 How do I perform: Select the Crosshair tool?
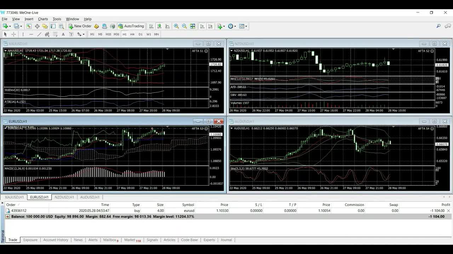pos(13,34)
